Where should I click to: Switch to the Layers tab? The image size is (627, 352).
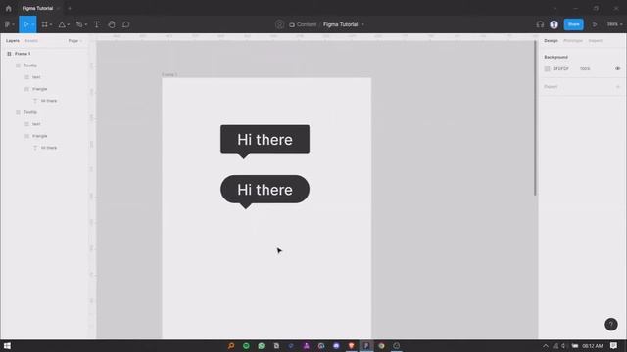[13, 41]
